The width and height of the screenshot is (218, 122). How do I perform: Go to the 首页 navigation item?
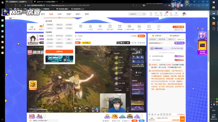43,14
